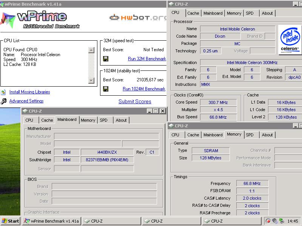Click the Install Missing Libraries icon
Image resolution: width=302 pixels, height=226 pixels.
(x=3, y=92)
